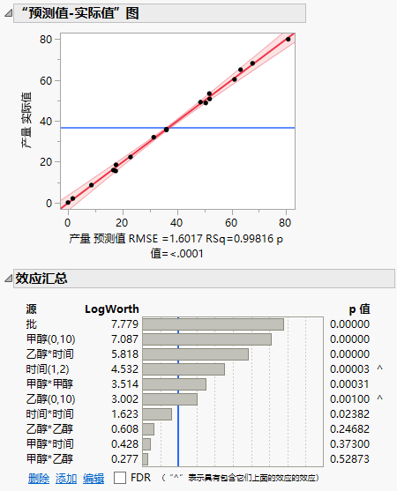The height and width of the screenshot is (491, 397).
Task: Click p value 0.52873
Action: click(x=349, y=459)
